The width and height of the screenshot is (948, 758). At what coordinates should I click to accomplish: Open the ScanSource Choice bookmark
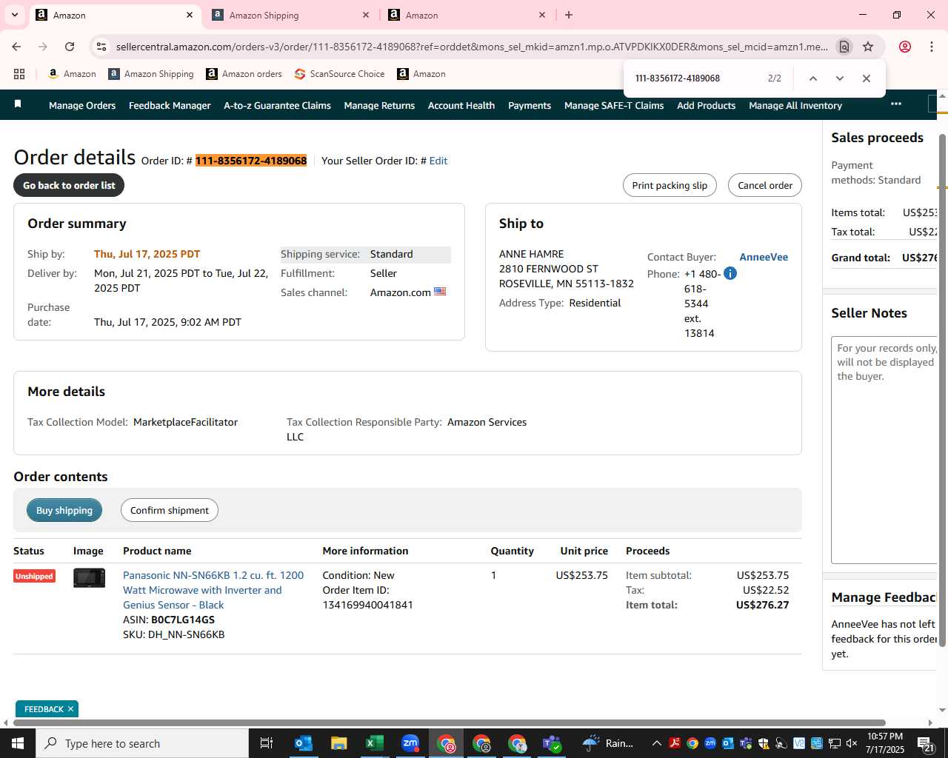click(x=340, y=74)
